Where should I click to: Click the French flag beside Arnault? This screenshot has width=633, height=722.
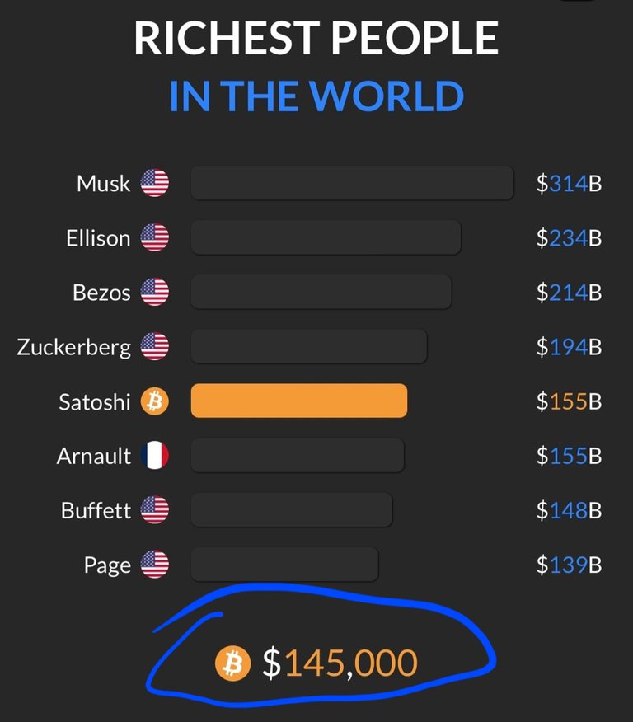pos(155,456)
